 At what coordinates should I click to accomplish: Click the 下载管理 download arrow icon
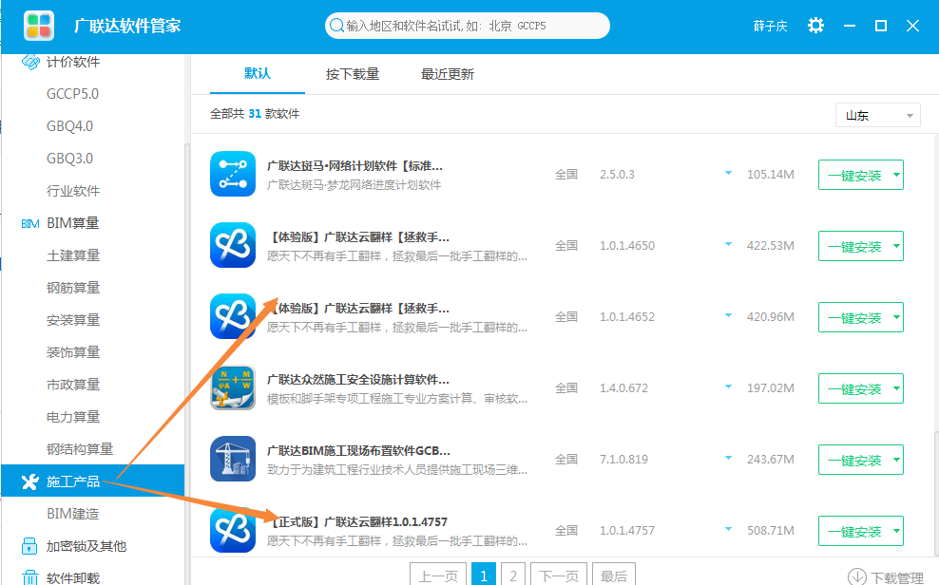(x=857, y=576)
